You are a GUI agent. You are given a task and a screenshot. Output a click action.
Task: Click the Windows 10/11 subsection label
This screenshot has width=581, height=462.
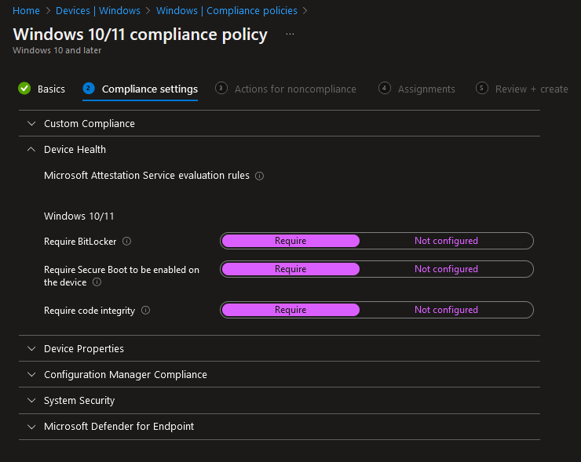tap(79, 216)
